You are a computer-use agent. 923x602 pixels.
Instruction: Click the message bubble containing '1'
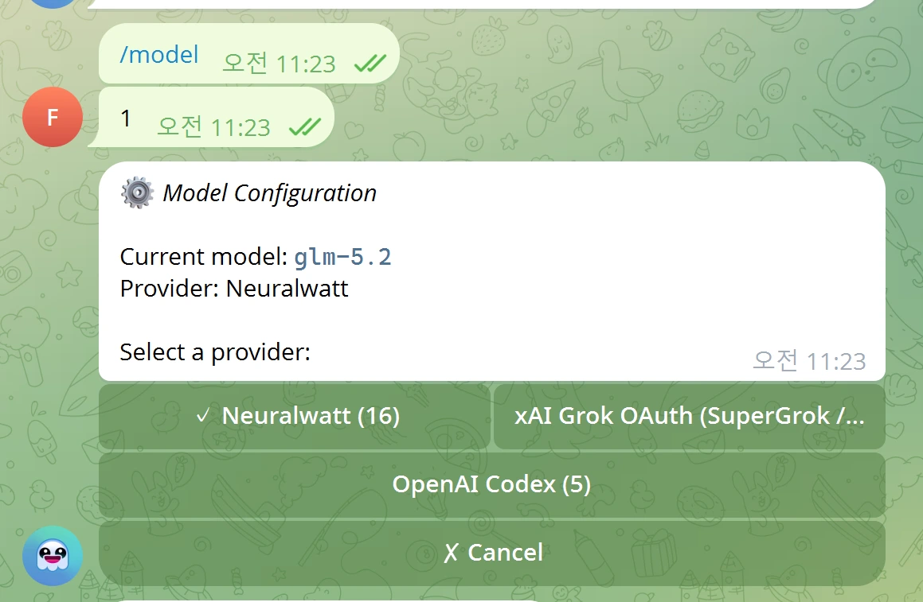[211, 117]
